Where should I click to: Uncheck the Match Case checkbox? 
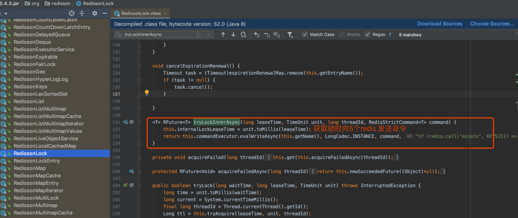pyautogui.click(x=305, y=35)
